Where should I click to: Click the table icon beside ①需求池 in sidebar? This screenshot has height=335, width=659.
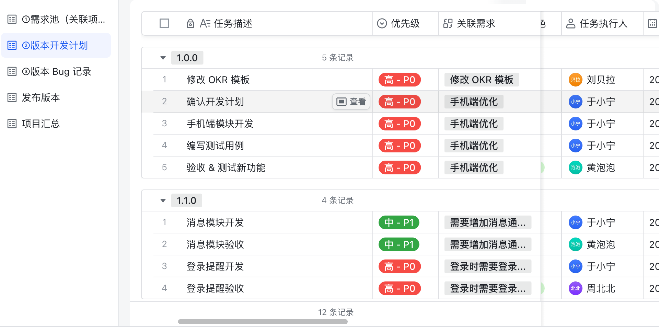point(12,19)
